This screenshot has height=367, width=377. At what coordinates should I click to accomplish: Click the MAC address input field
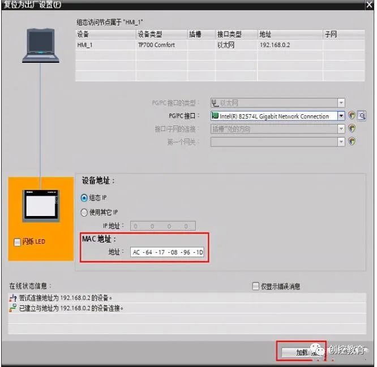pyautogui.click(x=167, y=252)
